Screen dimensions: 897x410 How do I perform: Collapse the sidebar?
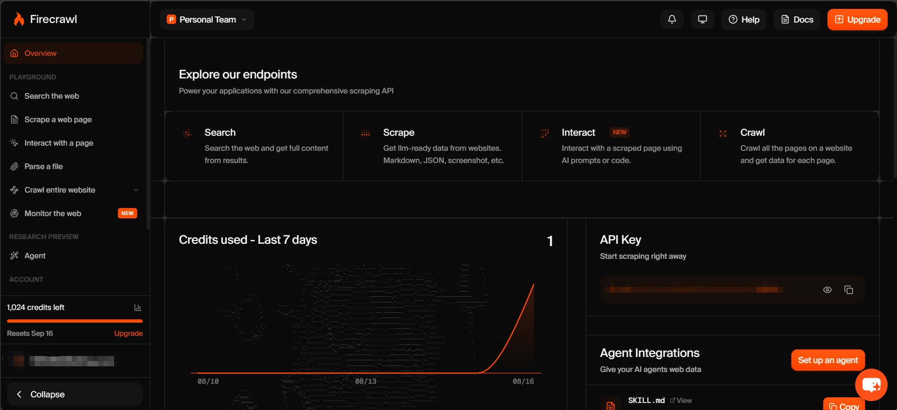pyautogui.click(x=75, y=394)
